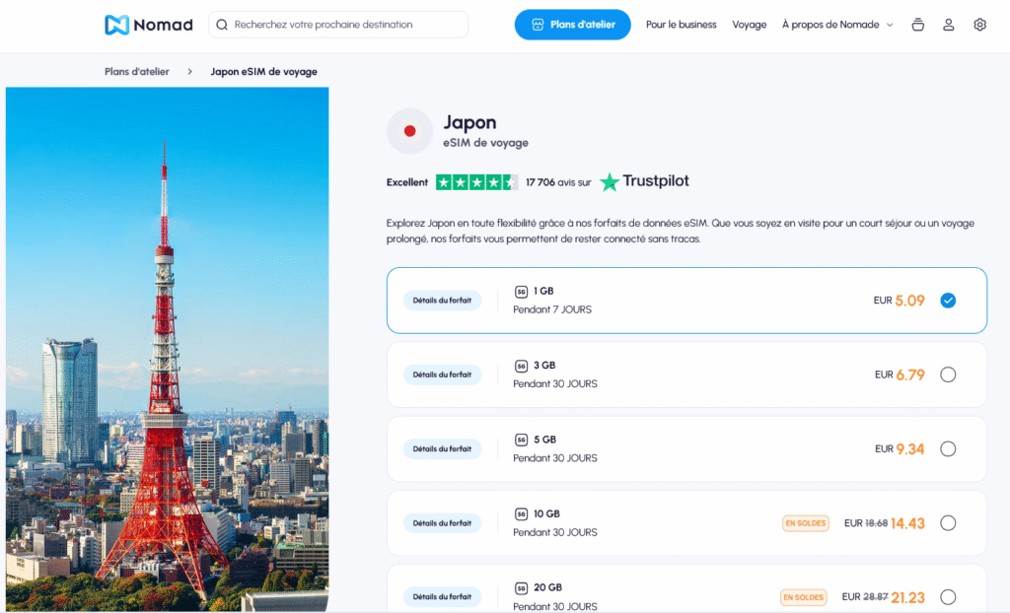This screenshot has height=613, width=1010.
Task: Select the 20 GB plan radio button
Action: tap(948, 597)
